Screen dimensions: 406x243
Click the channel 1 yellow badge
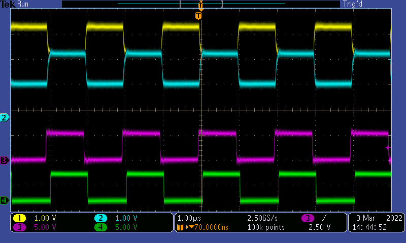(x=20, y=218)
